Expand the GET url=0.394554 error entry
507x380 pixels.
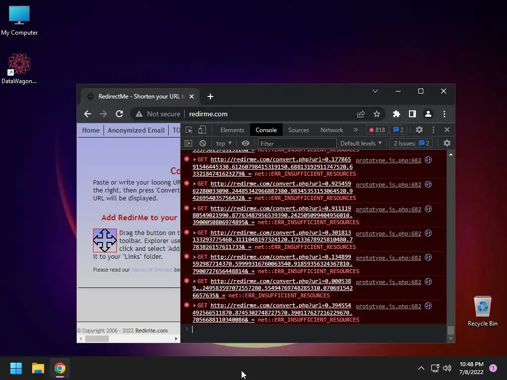tap(195, 306)
